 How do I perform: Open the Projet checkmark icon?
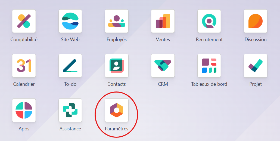pyautogui.click(x=256, y=66)
